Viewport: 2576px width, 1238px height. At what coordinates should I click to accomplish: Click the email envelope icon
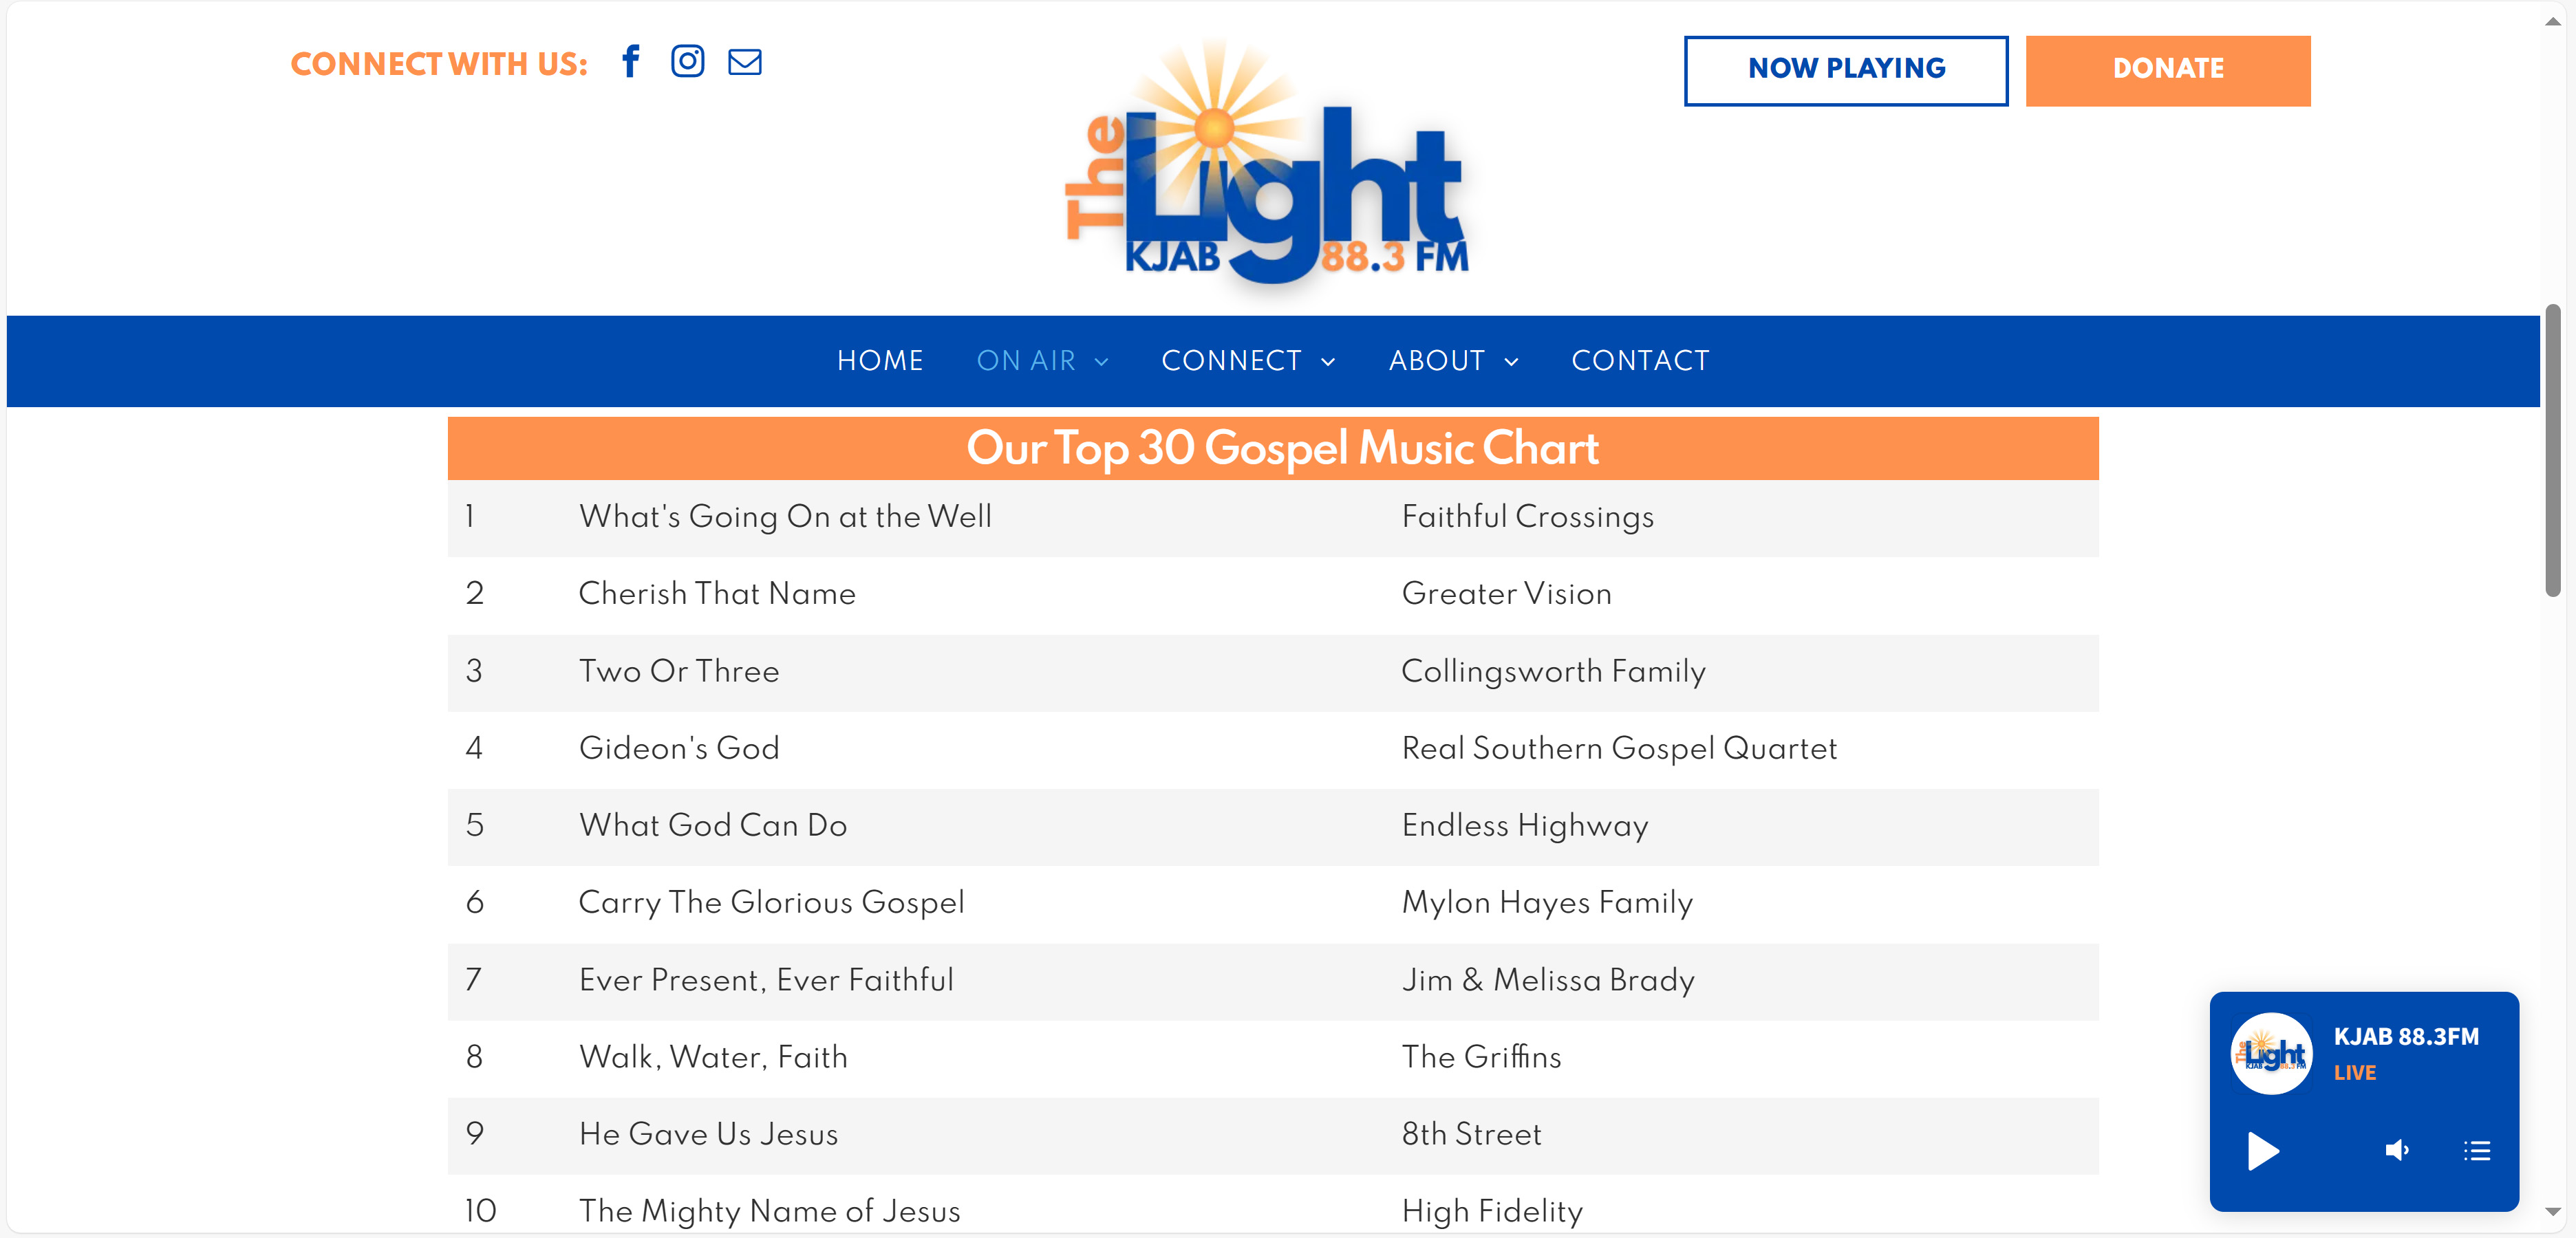[744, 62]
